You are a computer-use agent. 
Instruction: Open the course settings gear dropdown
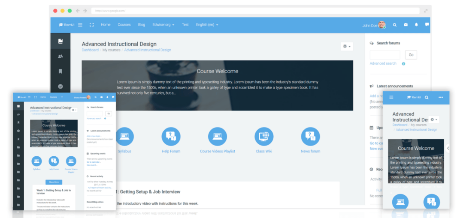[347, 46]
